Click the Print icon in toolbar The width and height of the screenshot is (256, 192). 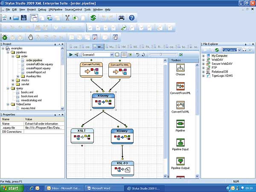coord(121,17)
